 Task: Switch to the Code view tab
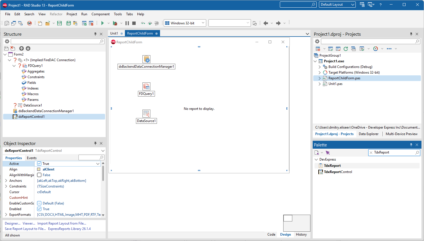(x=271, y=234)
